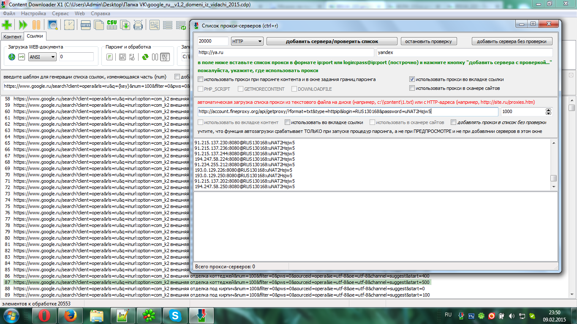Screen dimensions: 577x324
Task: Enable proxy use when parsing content checkbox
Action: pos(200,79)
